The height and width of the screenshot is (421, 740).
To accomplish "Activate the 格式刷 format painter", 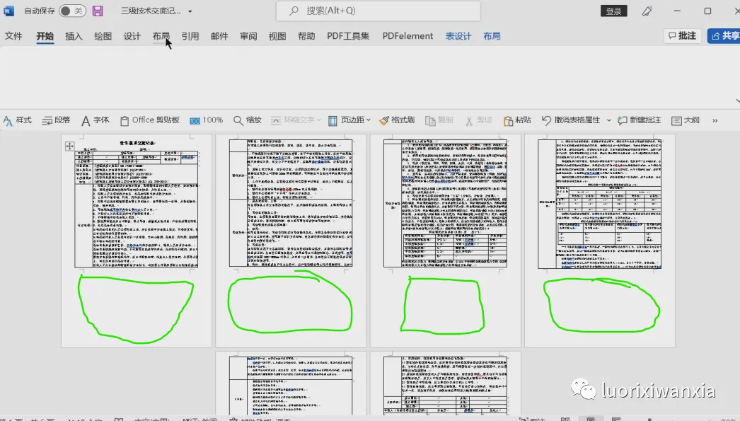I will click(397, 120).
